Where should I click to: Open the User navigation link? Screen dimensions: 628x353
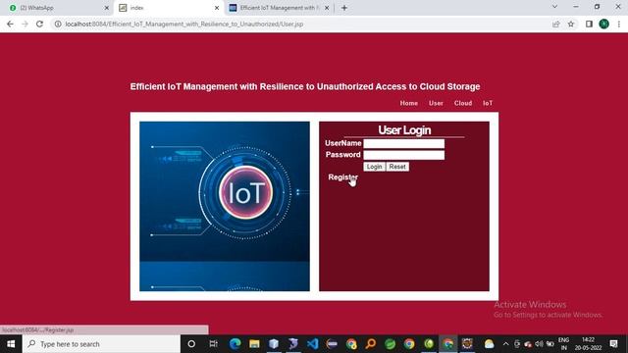coord(436,103)
